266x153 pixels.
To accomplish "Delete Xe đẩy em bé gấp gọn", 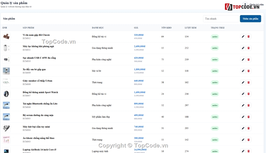I will coord(249,71).
